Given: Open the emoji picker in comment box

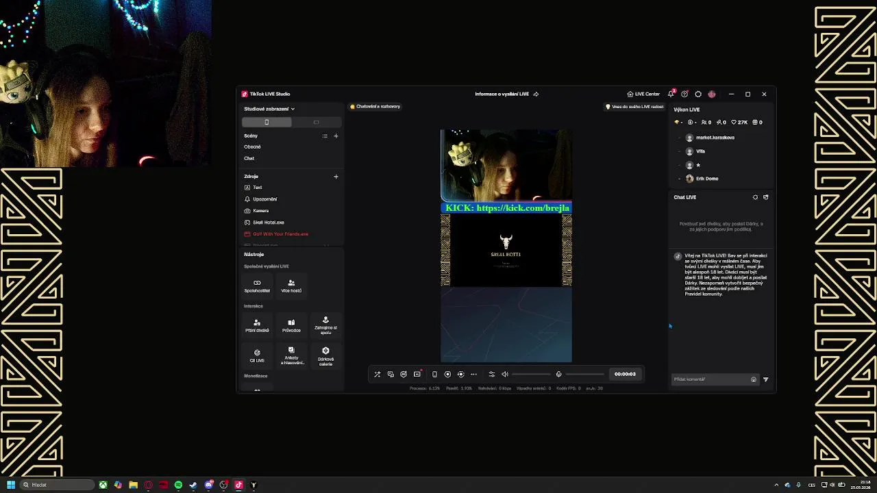Looking at the screenshot, I should coord(754,379).
